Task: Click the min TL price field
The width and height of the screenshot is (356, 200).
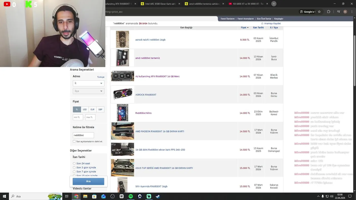Action: tap(78, 117)
